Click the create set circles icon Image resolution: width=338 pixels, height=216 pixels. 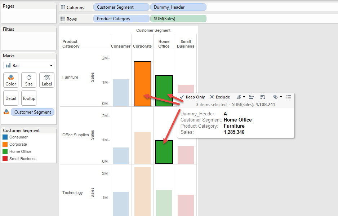pos(275,97)
